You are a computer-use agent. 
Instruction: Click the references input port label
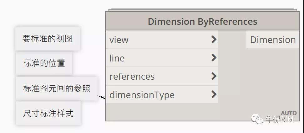click(132, 76)
